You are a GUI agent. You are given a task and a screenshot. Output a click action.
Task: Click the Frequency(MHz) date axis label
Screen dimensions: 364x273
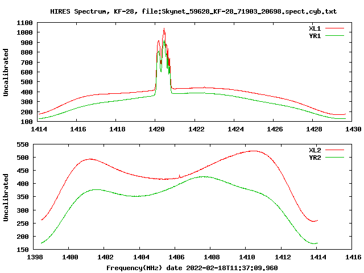coord(192,268)
